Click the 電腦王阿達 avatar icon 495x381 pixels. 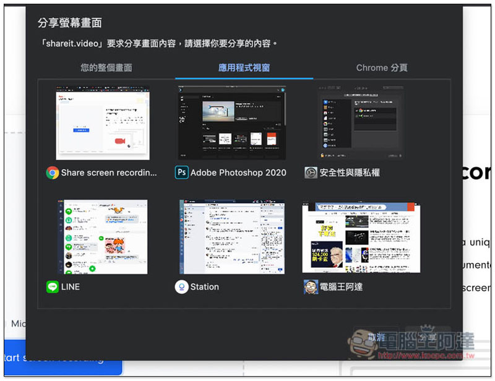[x=311, y=287]
